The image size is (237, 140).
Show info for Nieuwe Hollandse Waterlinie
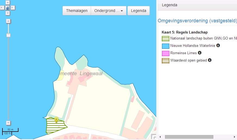(218, 45)
